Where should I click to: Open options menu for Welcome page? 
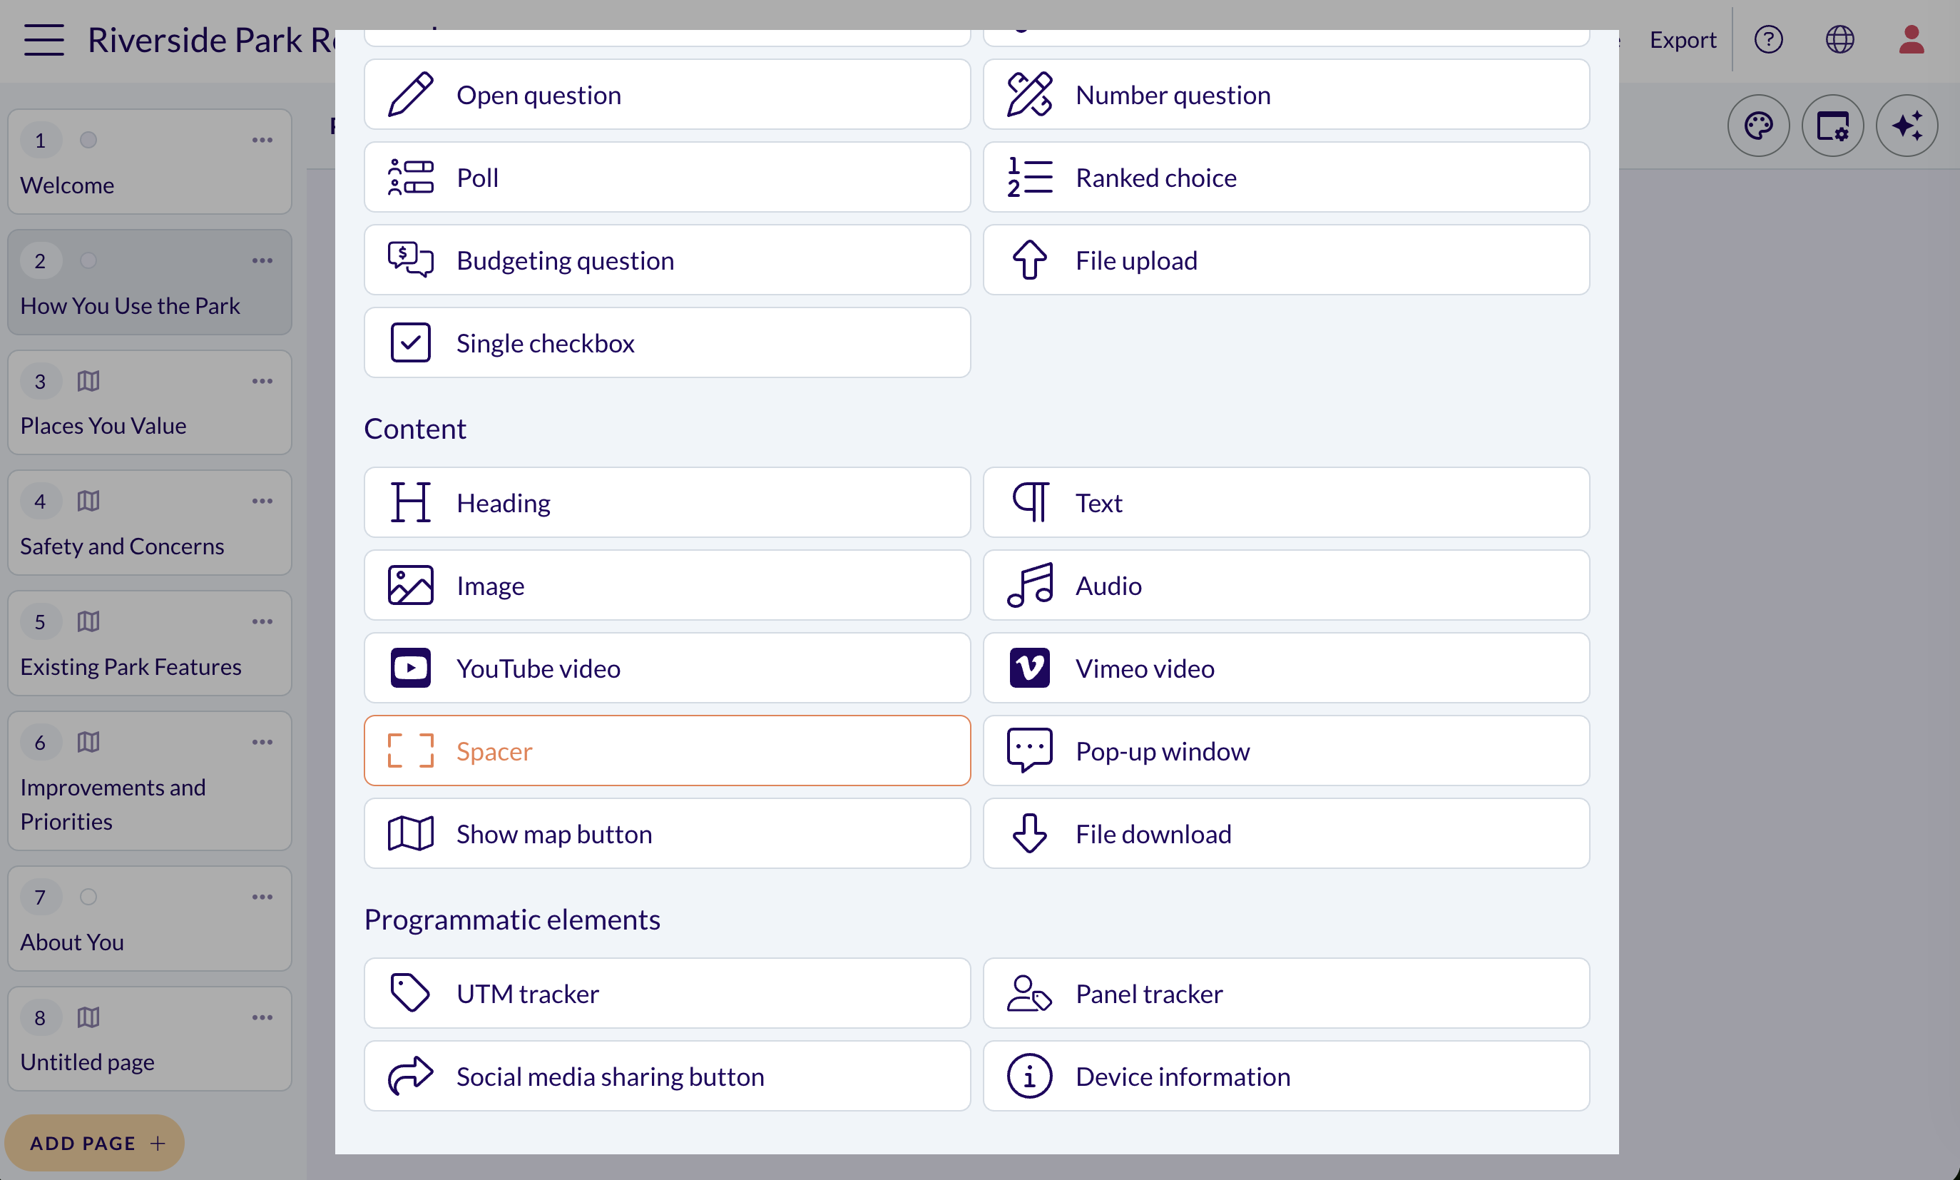(x=262, y=140)
